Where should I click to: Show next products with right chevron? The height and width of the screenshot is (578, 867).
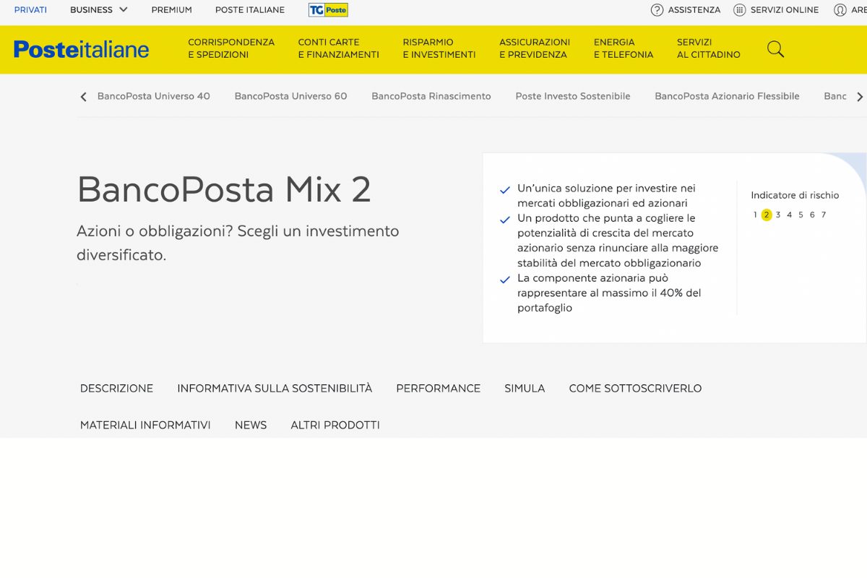click(x=860, y=97)
